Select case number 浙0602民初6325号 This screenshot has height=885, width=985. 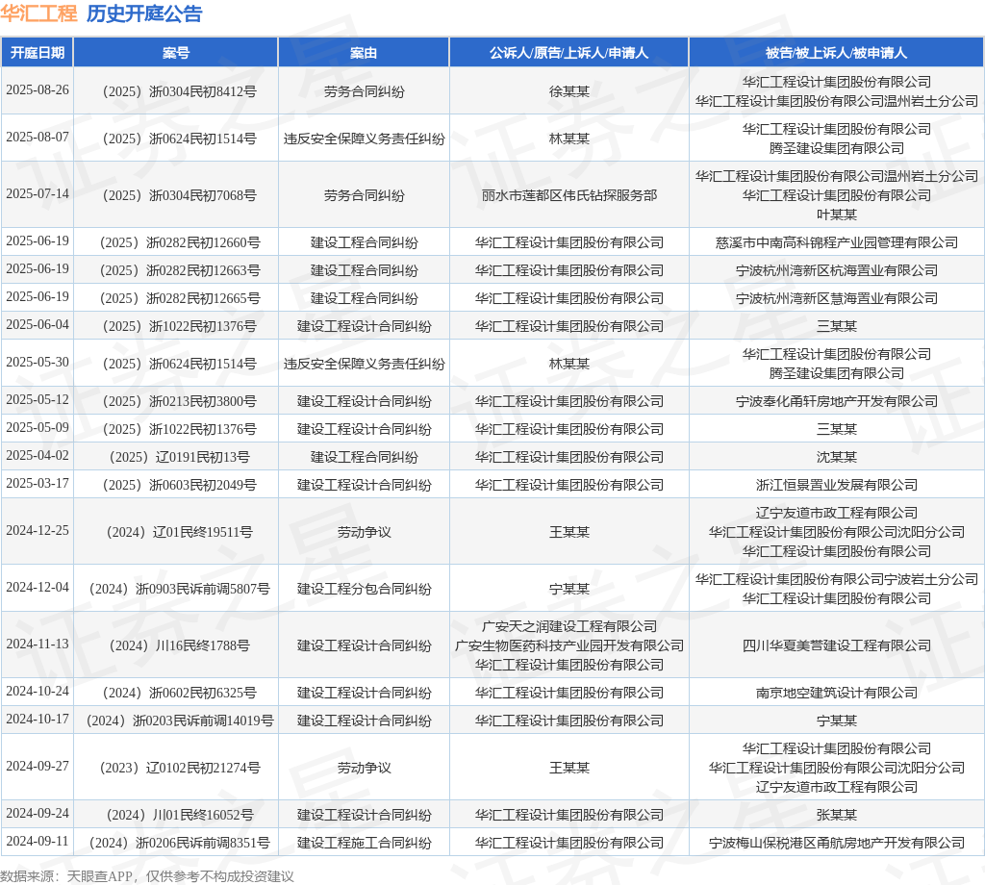click(x=180, y=693)
